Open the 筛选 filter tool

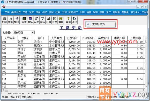[x=42, y=20]
